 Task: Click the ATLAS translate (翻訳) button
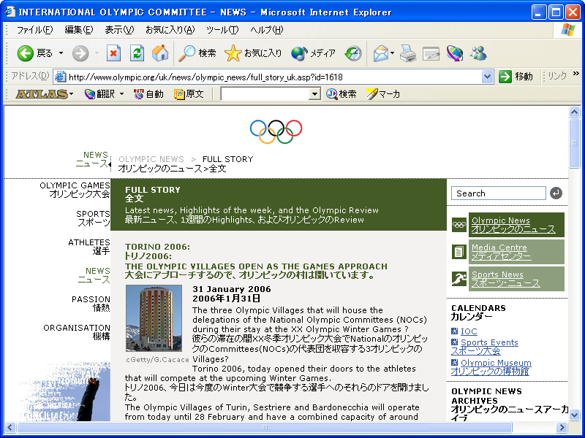(x=99, y=94)
